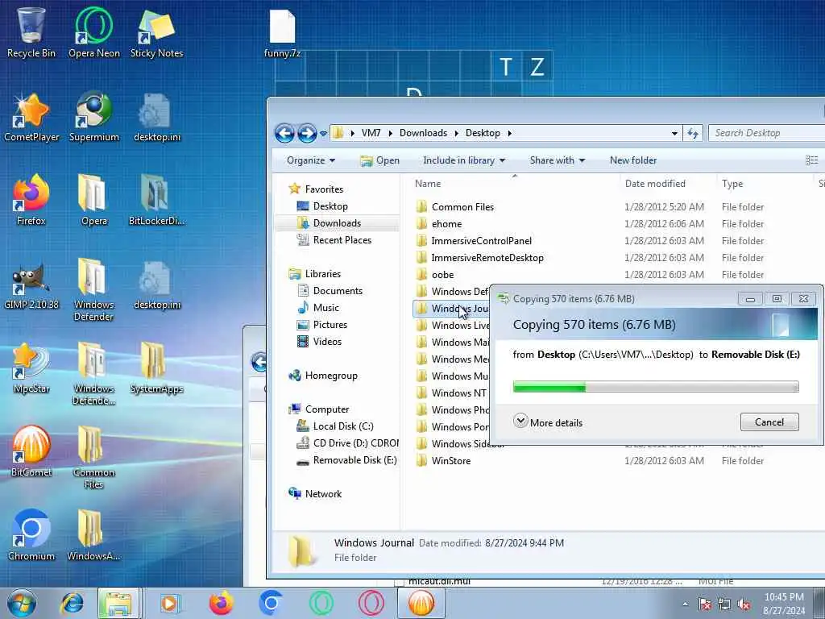Launch Opera Neon from the desktop
This screenshot has width=825, height=619.
(x=93, y=32)
